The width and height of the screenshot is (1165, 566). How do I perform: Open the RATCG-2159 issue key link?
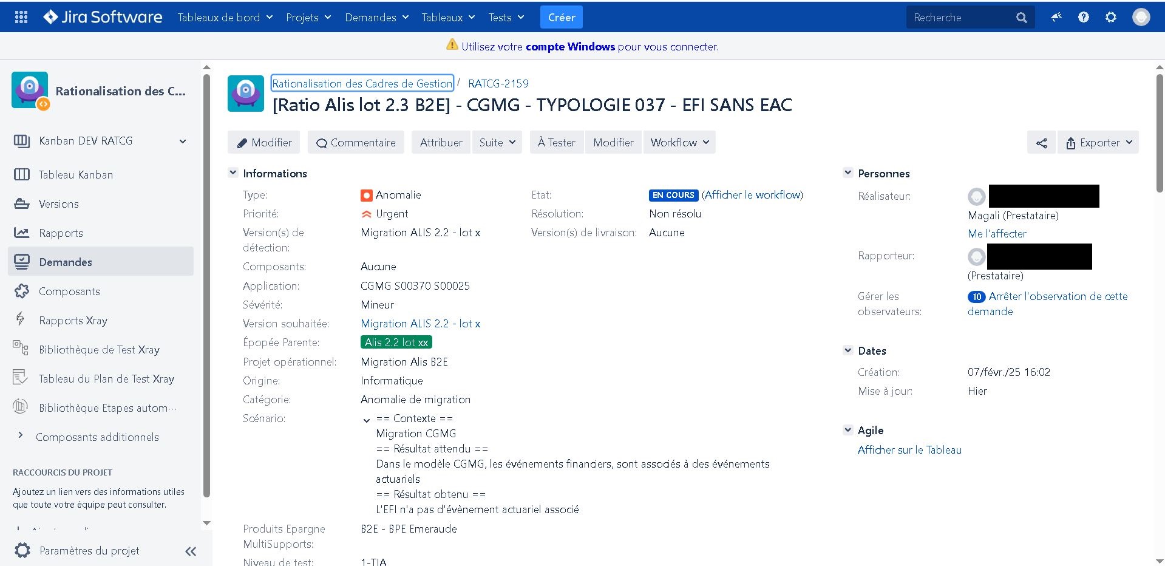(498, 83)
